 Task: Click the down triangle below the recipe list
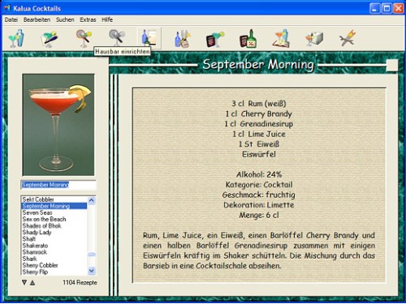24,282
